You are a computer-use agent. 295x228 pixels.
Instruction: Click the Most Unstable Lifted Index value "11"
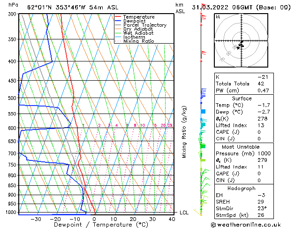click(261, 167)
